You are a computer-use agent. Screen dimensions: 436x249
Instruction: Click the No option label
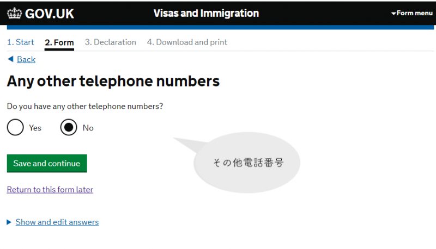(88, 128)
